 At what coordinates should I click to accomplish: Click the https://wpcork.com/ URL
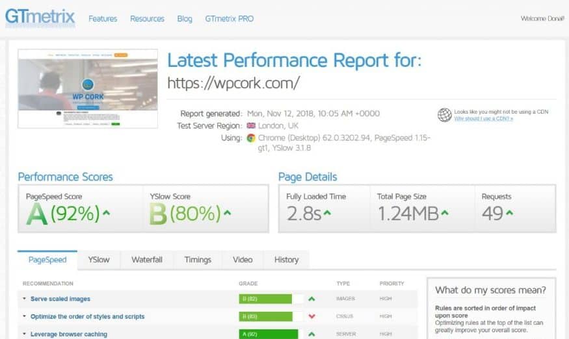[x=233, y=83]
